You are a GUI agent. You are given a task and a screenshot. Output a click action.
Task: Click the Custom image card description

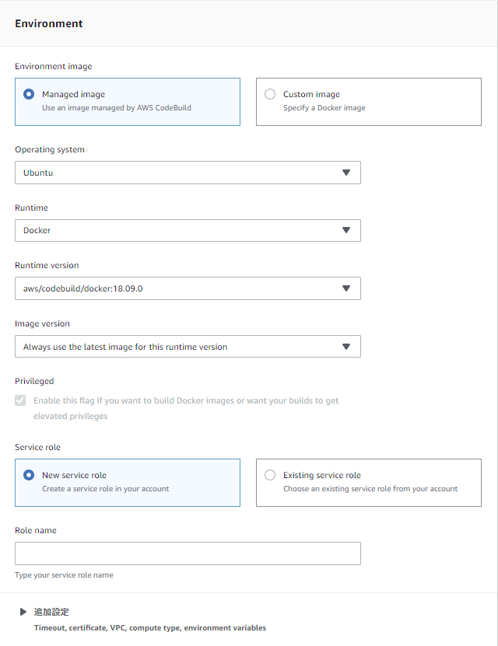(324, 108)
